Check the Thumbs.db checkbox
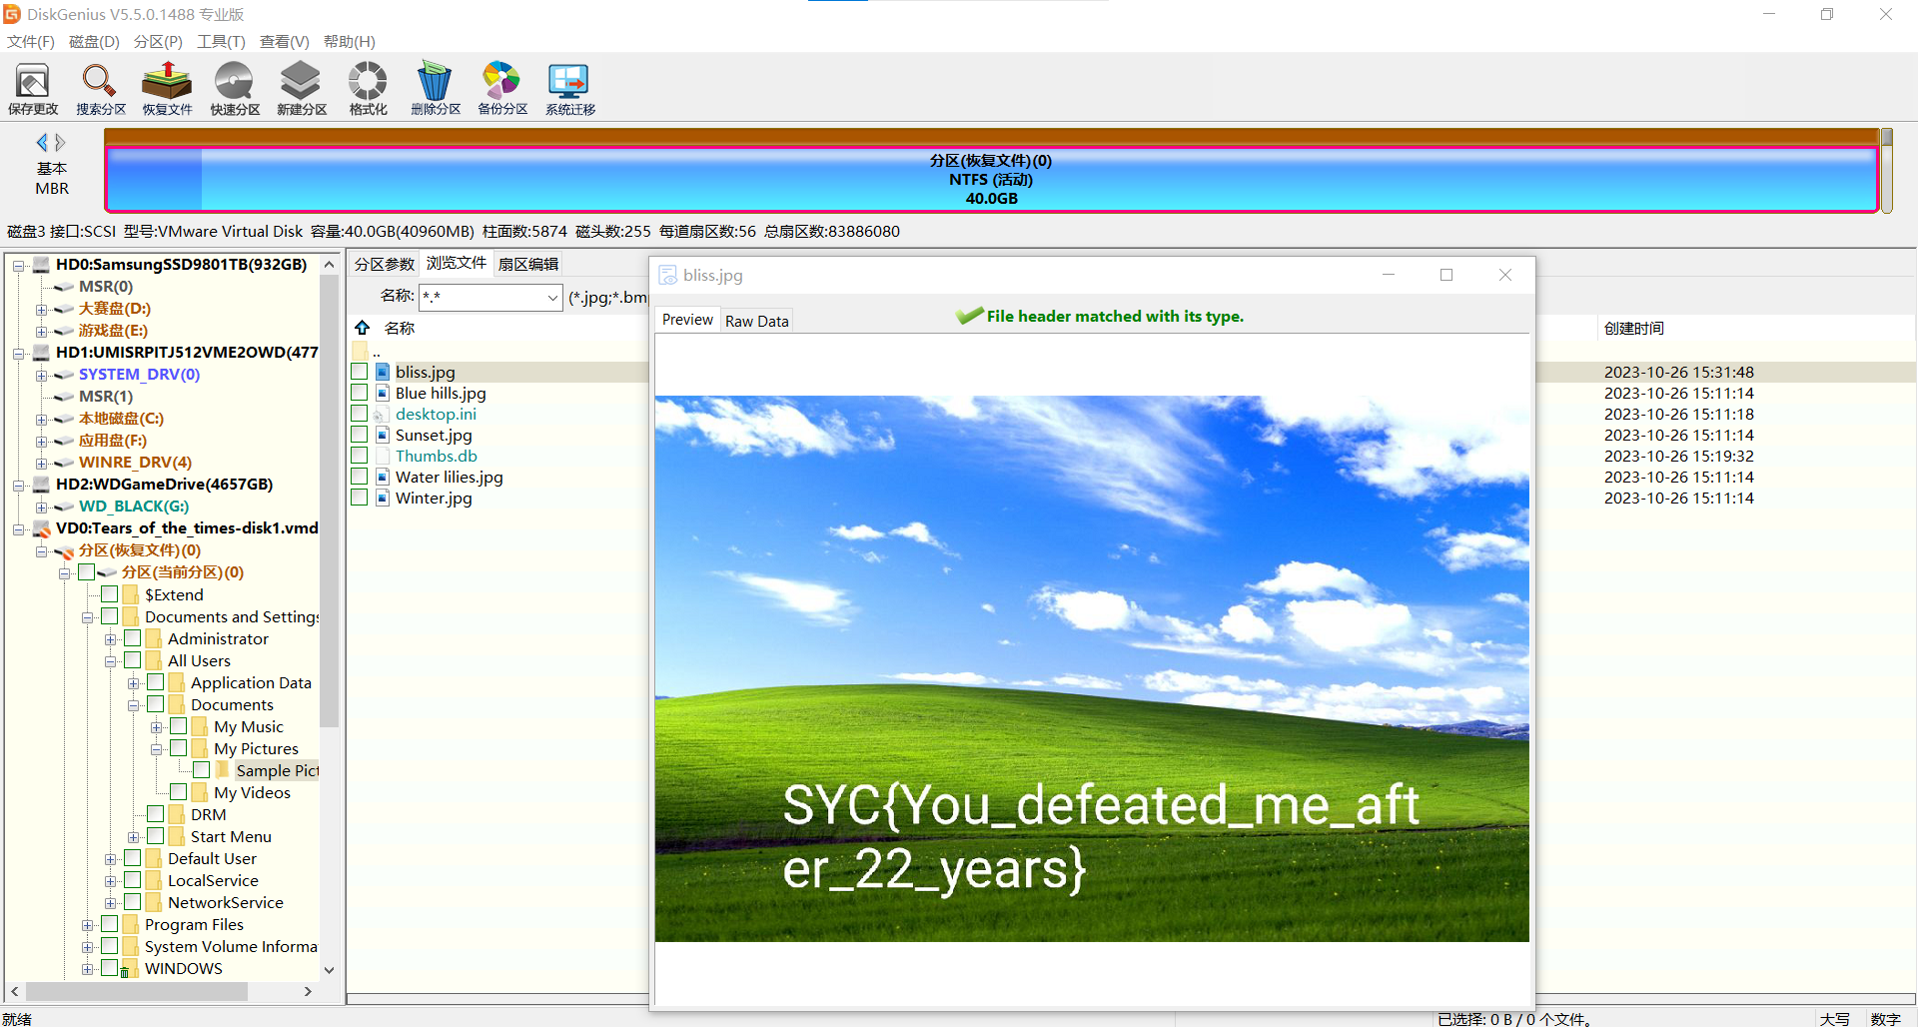 click(360, 455)
